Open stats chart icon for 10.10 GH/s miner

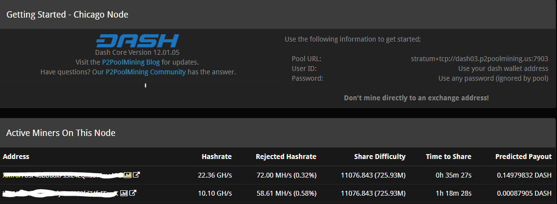[124, 193]
